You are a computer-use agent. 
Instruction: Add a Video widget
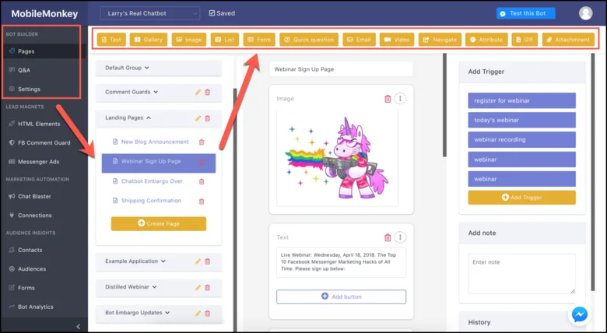[397, 40]
